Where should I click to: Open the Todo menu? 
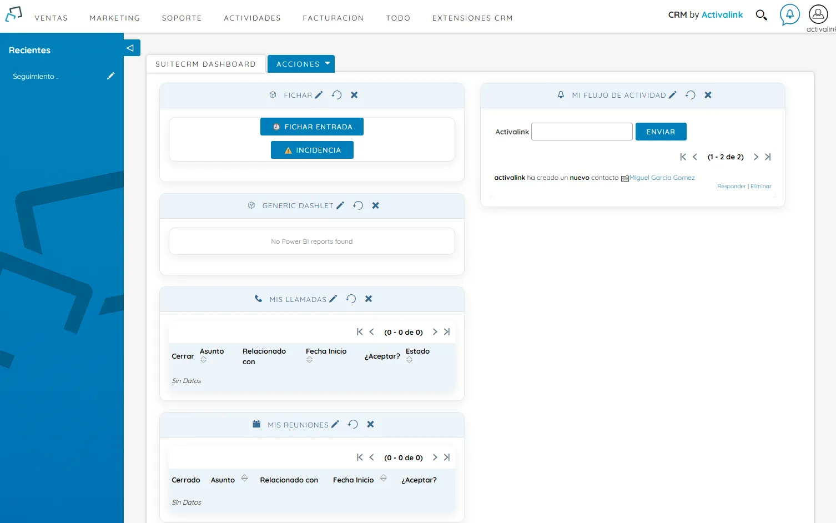click(x=398, y=18)
